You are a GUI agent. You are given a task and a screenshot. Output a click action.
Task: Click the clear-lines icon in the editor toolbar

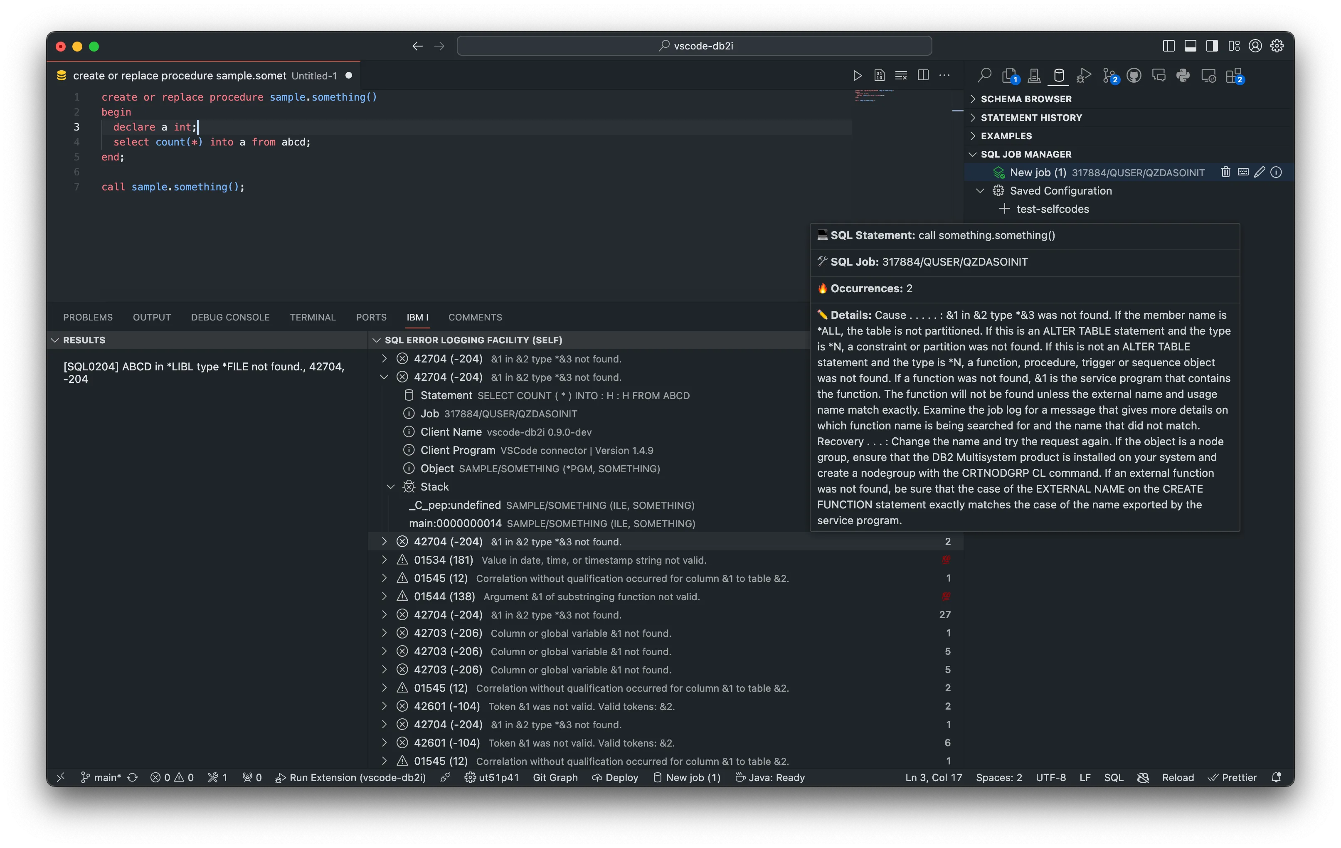tap(900, 75)
